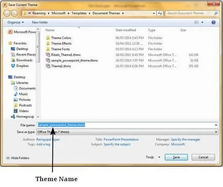This screenshot has width=223, height=187.
Task: Open the Organize menu
Action: pos(15,23)
